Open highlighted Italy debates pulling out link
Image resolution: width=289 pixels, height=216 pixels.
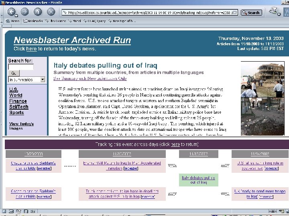[x=199, y=180]
